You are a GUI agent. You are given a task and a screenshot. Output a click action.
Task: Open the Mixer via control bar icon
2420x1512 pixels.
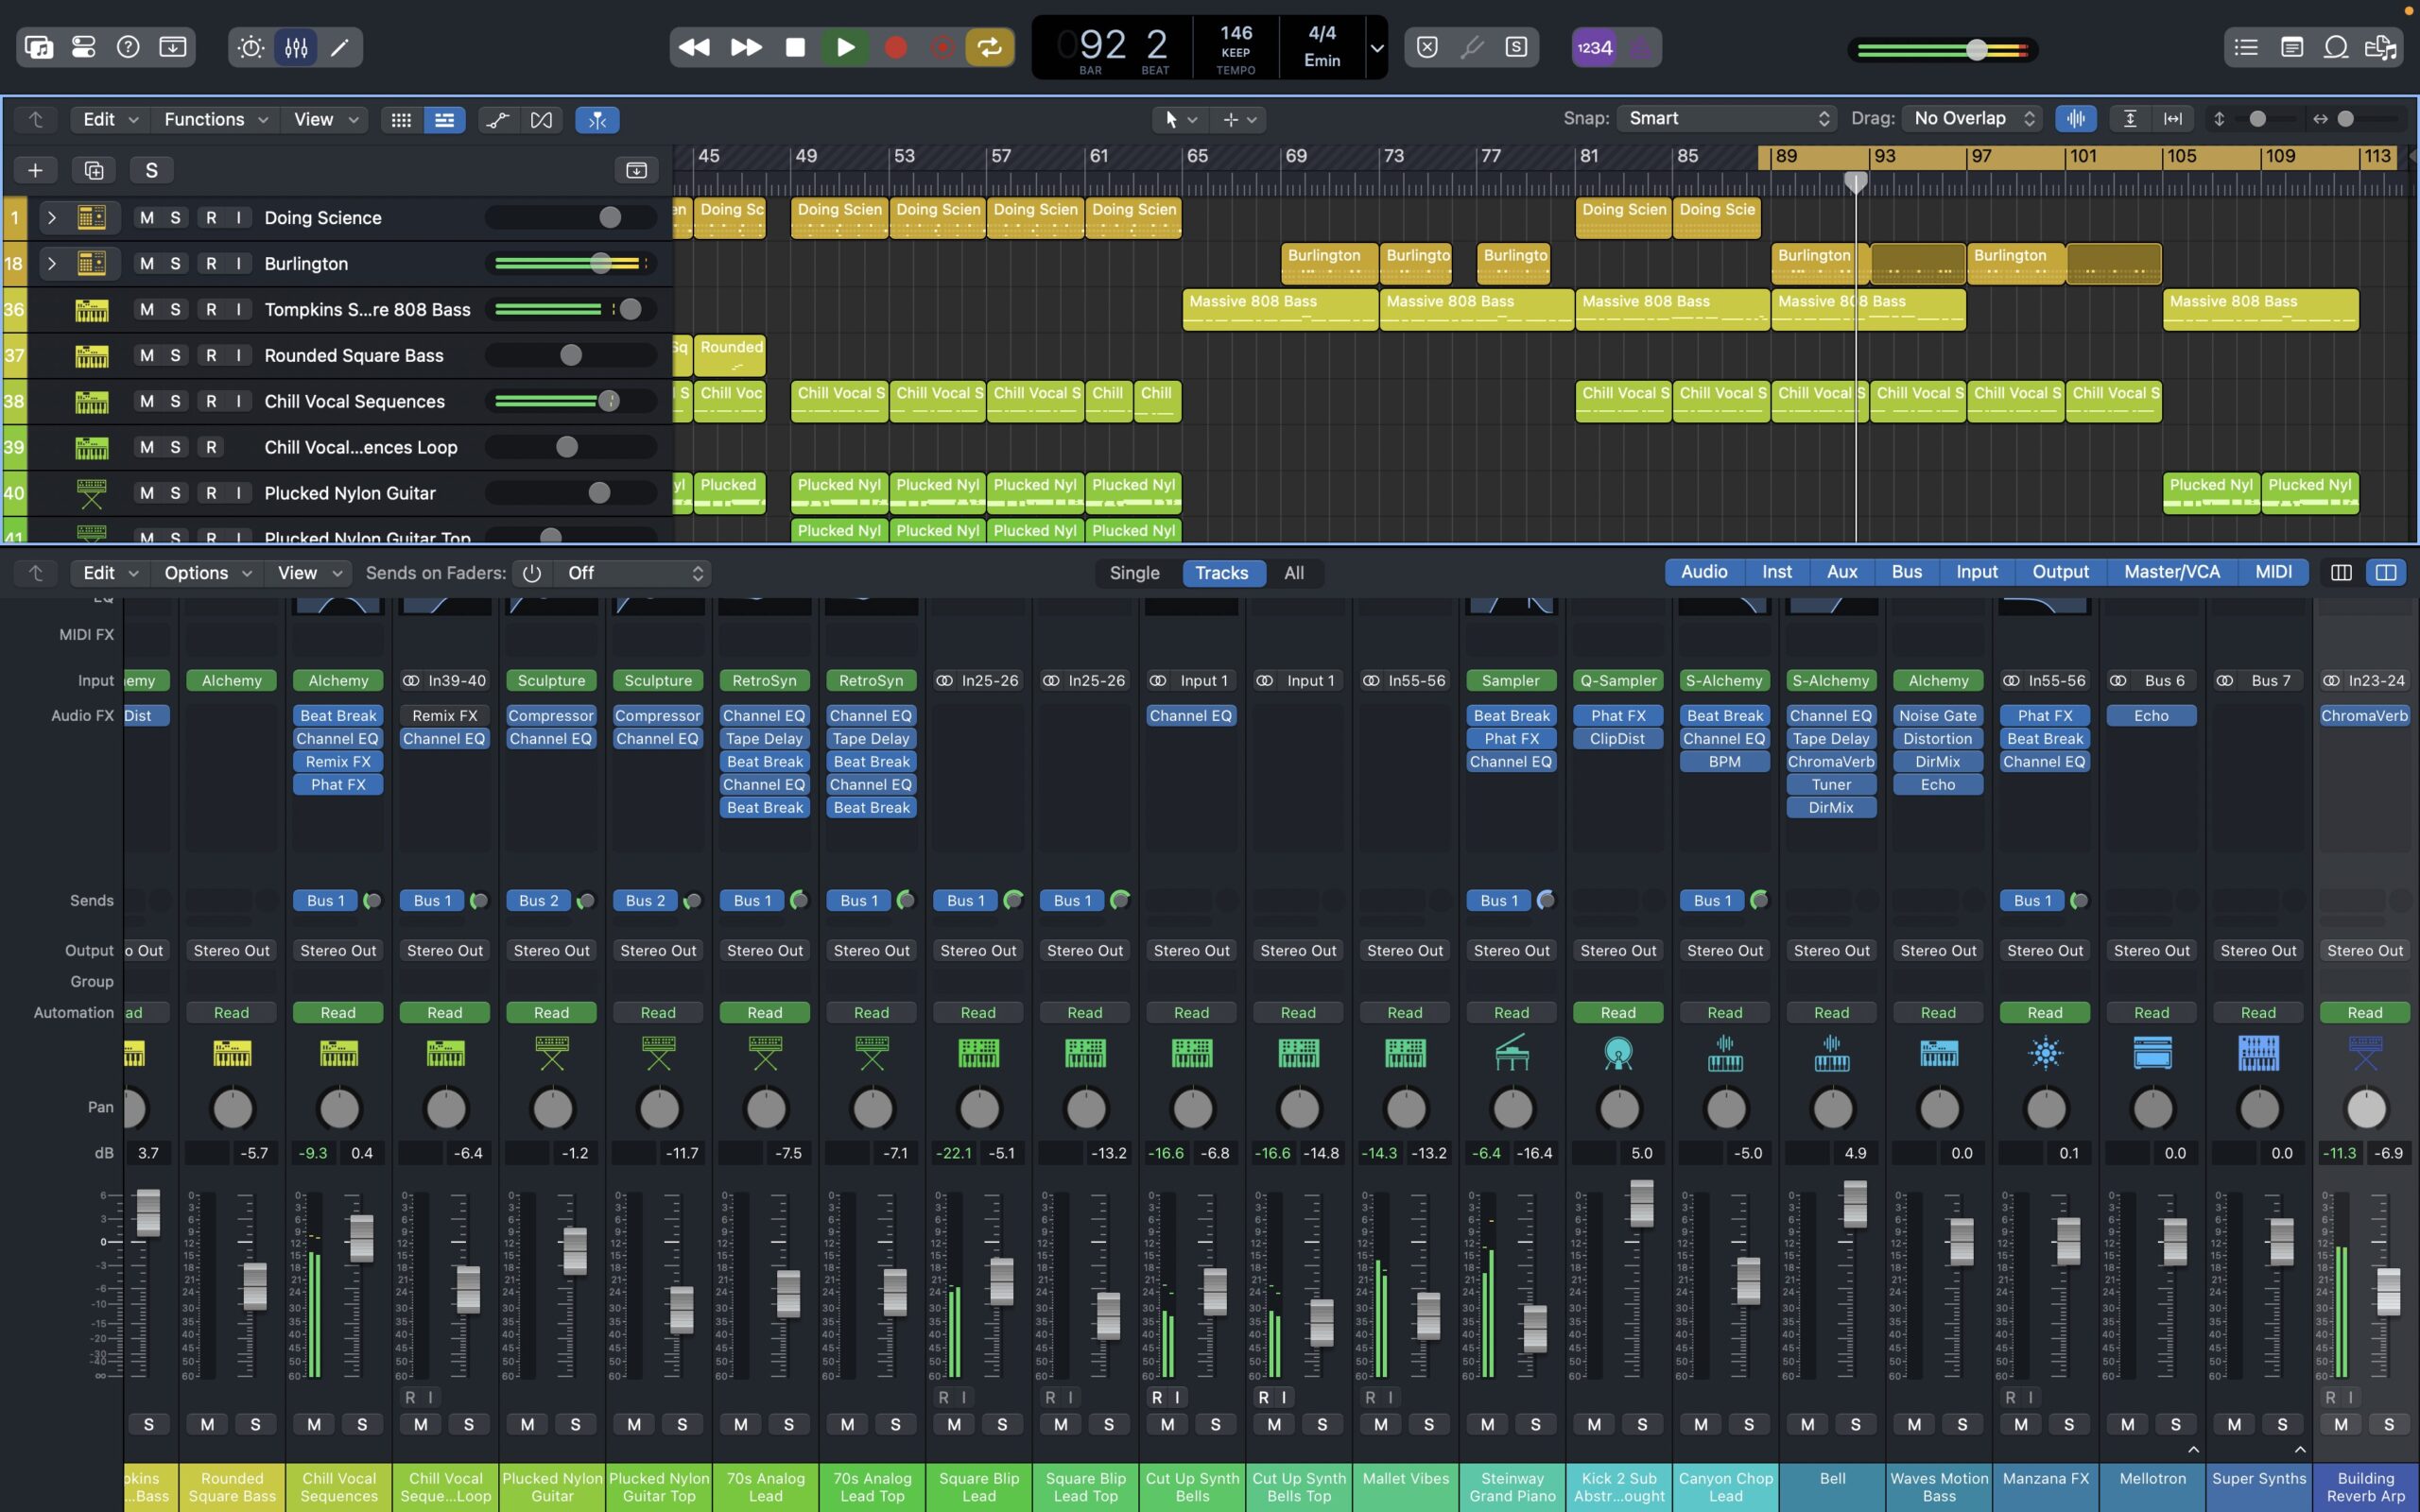[296, 47]
